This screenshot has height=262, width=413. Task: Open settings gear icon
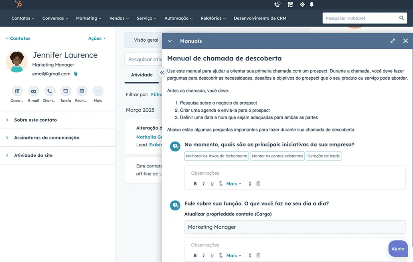pos(302,4)
